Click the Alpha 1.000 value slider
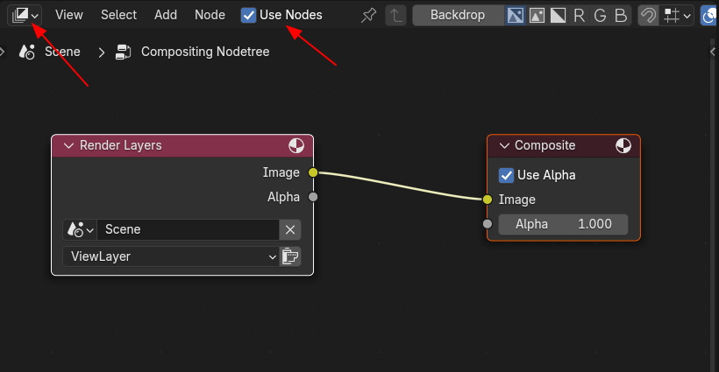The height and width of the screenshot is (372, 719). [563, 224]
